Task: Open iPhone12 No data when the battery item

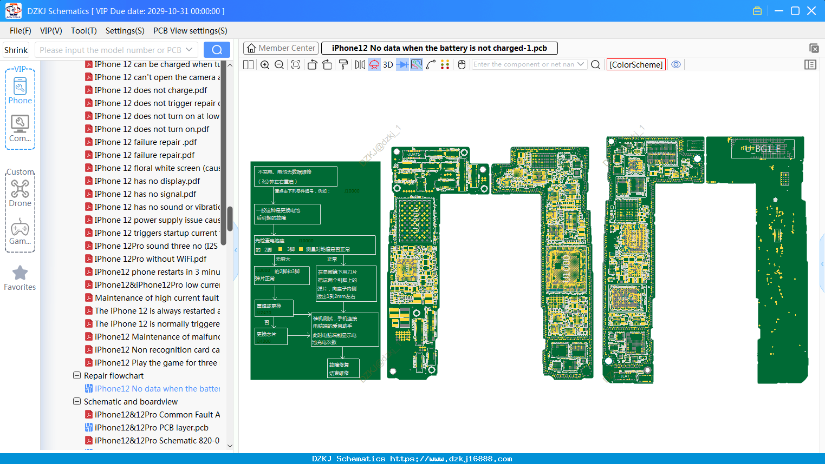Action: (153, 389)
